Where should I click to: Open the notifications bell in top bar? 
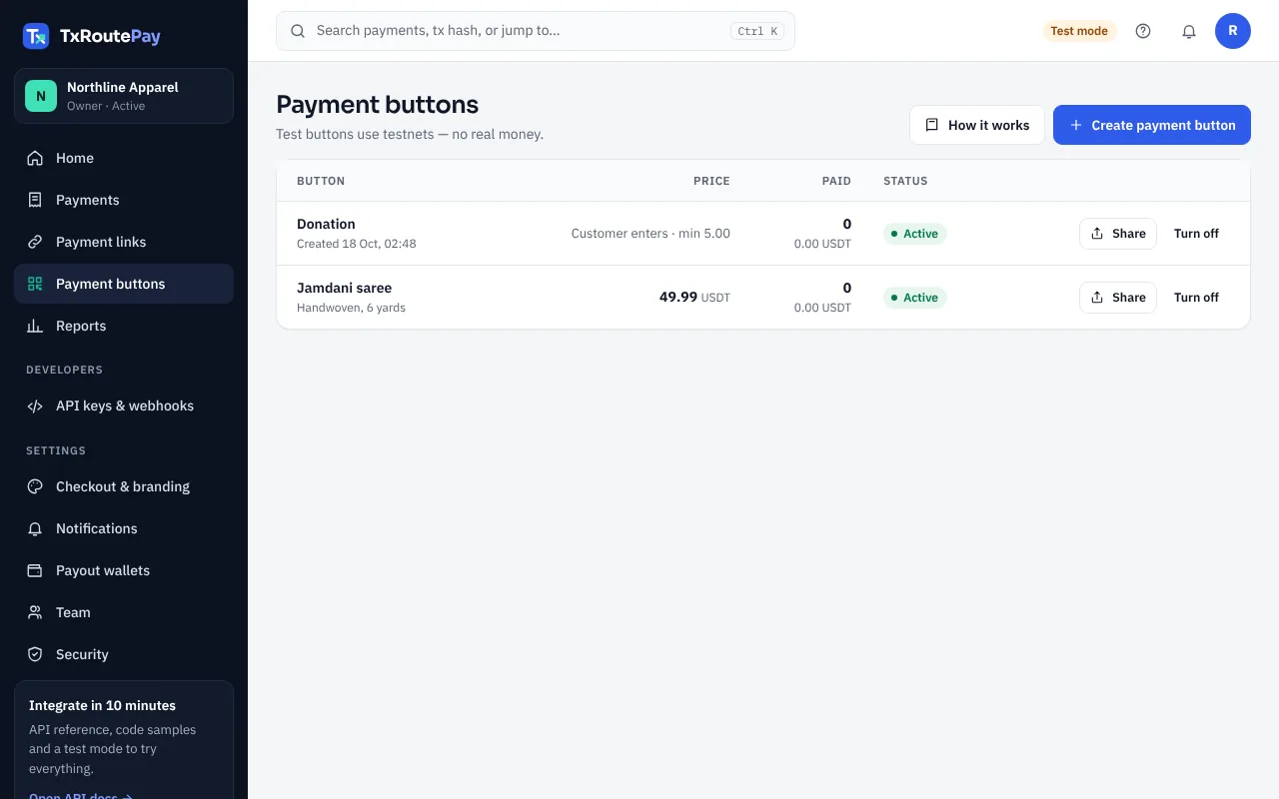(x=1189, y=31)
